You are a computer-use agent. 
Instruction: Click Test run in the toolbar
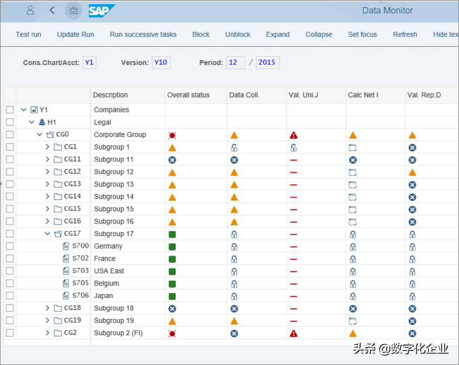(x=28, y=35)
